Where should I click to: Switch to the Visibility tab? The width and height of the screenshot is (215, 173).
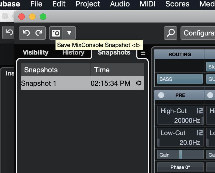36,52
